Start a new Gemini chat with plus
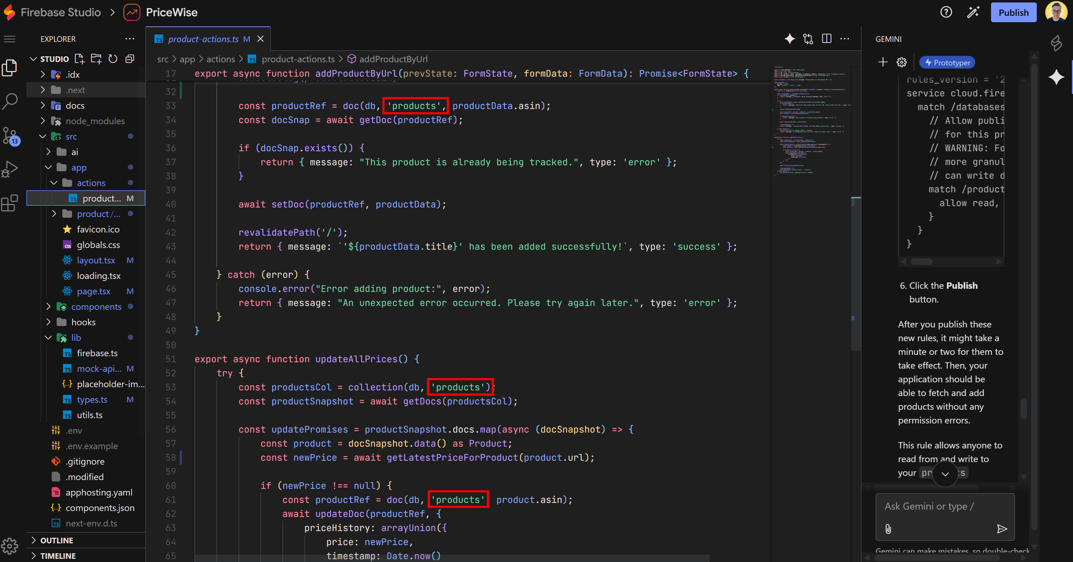Screen dimensions: 1073x562 (883, 63)
